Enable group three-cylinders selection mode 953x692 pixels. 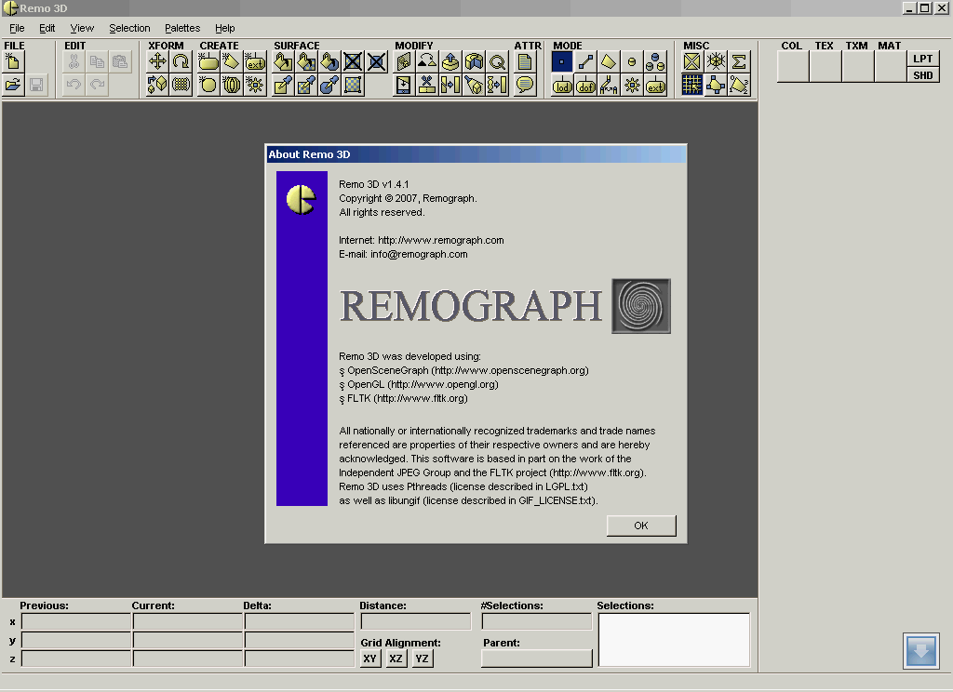655,61
